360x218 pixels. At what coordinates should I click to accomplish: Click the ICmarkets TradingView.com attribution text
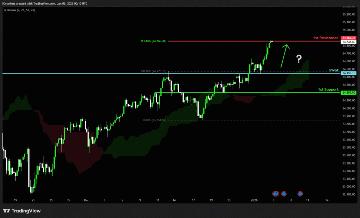click(45, 3)
